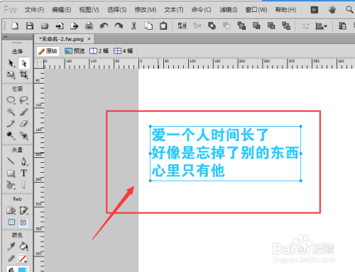The height and width of the screenshot is (272, 355).
Task: Select the Rectangle vector tool
Action: 11,174
